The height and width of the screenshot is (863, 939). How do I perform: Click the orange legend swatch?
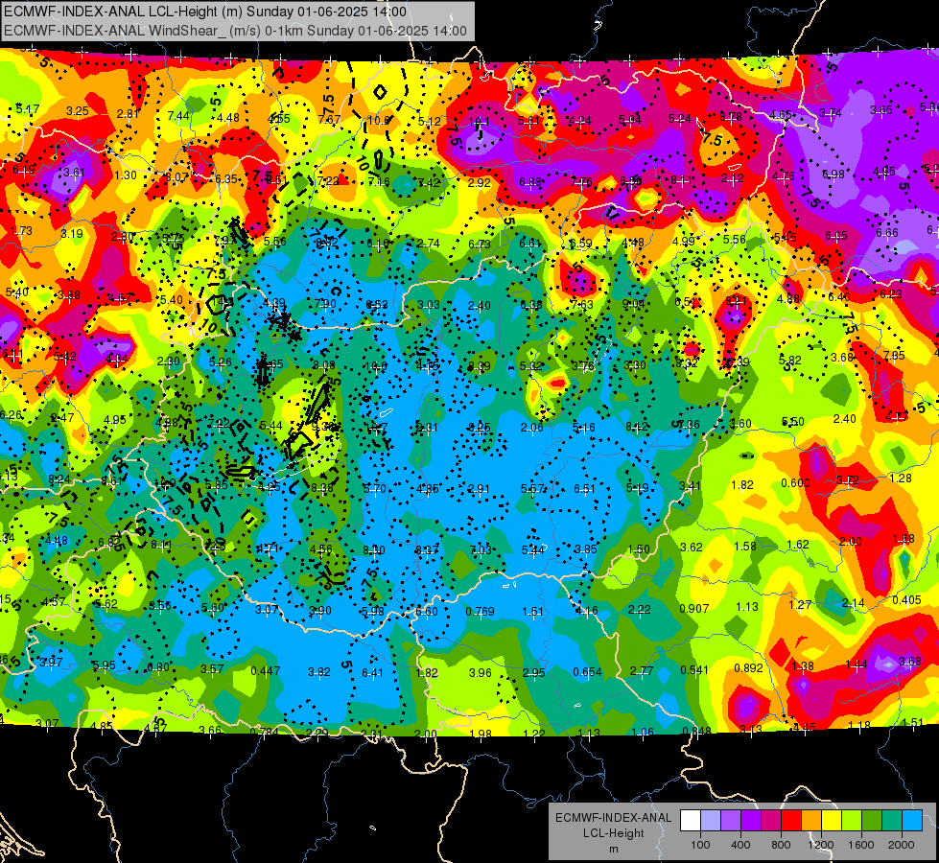click(x=810, y=821)
